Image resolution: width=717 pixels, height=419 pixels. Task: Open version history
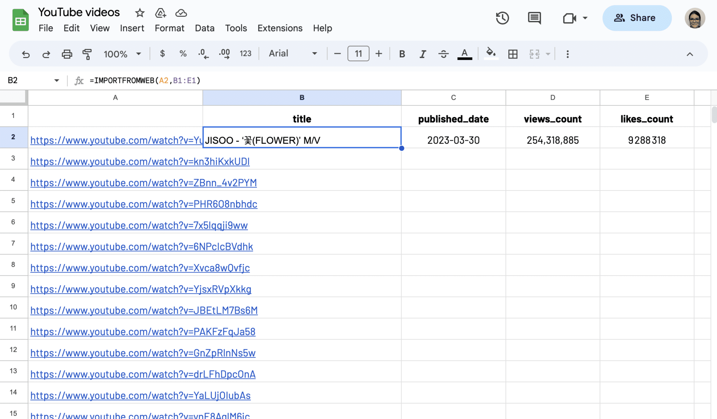502,18
